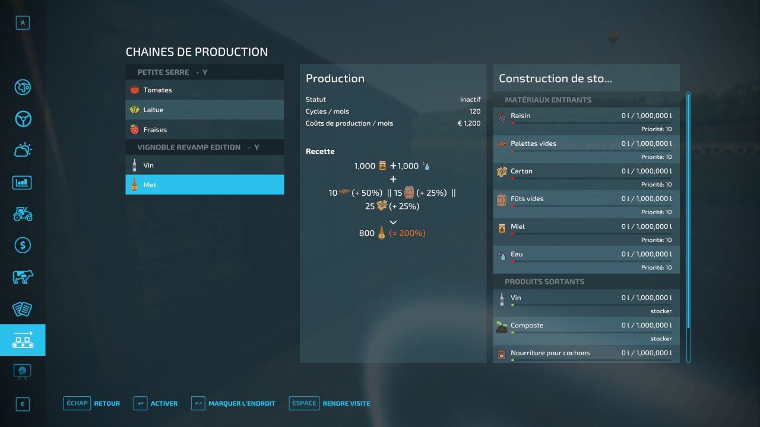This screenshot has height=427, width=760.
Task: Open the weather forecast sidebar icon
Action: point(23,150)
